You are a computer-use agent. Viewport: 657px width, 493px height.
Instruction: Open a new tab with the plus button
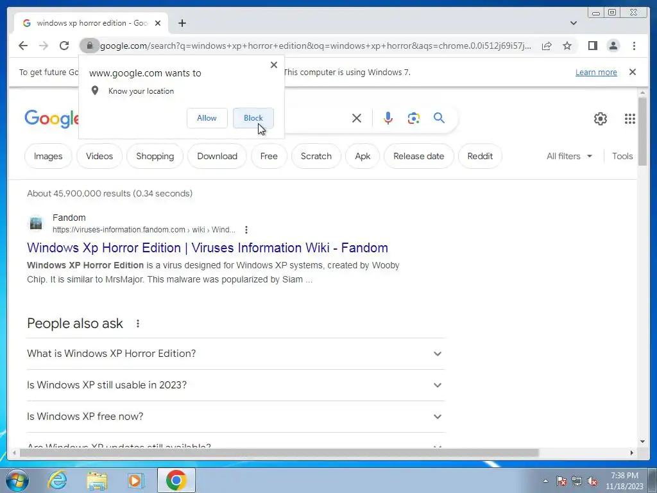[182, 23]
